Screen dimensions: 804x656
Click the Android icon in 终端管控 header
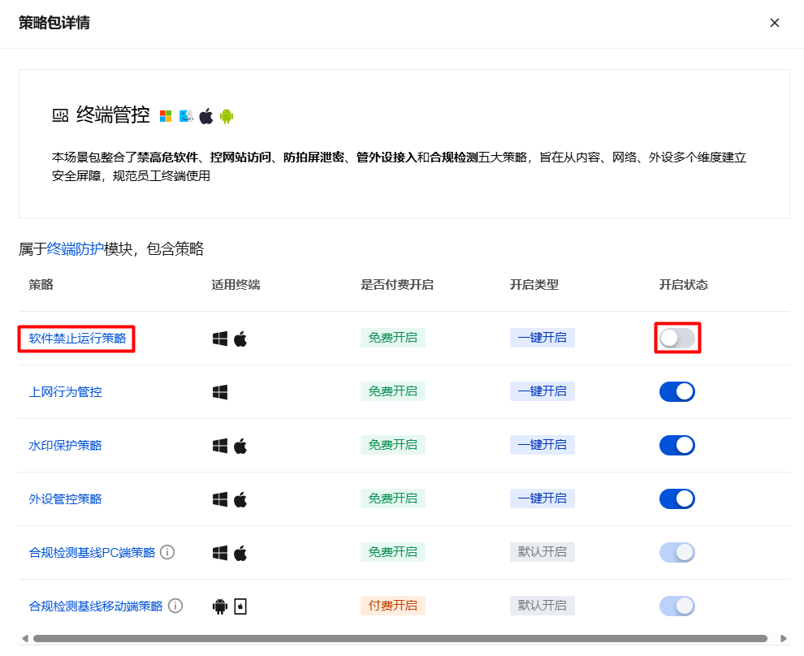(x=227, y=116)
